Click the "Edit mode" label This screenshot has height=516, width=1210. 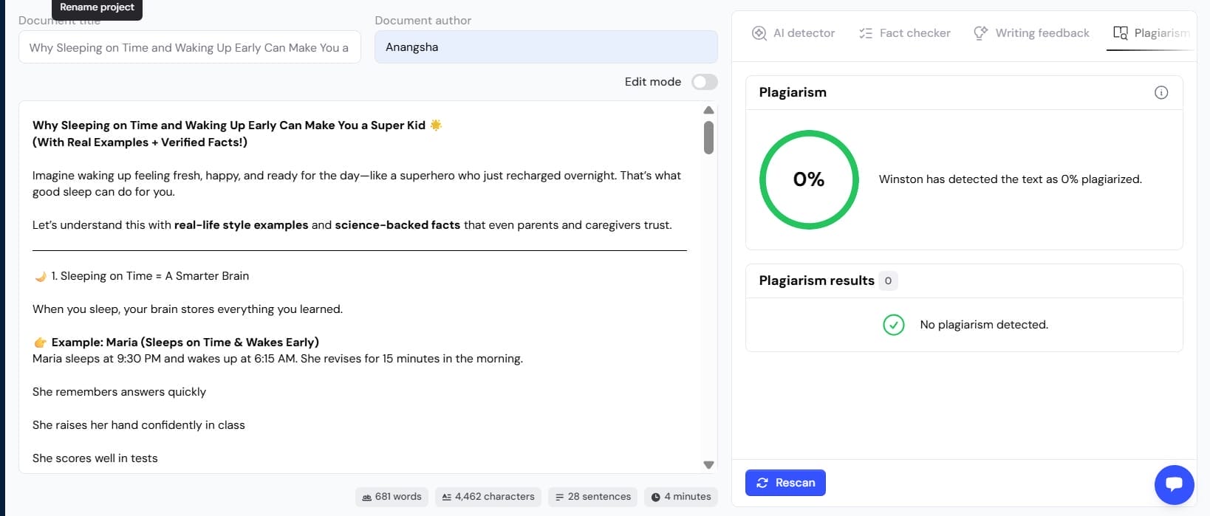653,82
